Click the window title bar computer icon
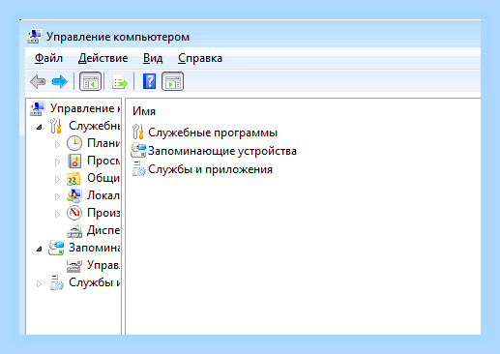This screenshot has height=354, width=500. (34, 37)
